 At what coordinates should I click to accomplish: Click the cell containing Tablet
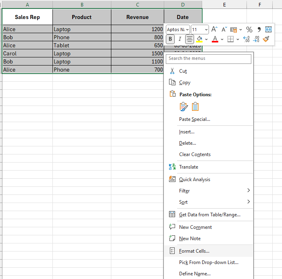pos(82,45)
